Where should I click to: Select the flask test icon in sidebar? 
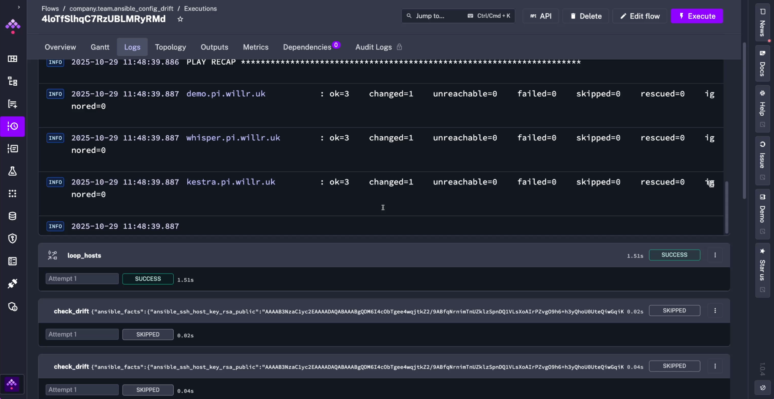[x=13, y=171]
